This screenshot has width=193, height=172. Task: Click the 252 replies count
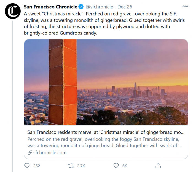[x=36, y=166]
